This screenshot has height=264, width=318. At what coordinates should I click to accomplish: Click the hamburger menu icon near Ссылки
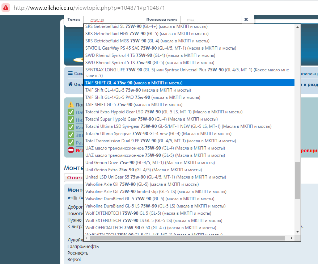(71, 73)
